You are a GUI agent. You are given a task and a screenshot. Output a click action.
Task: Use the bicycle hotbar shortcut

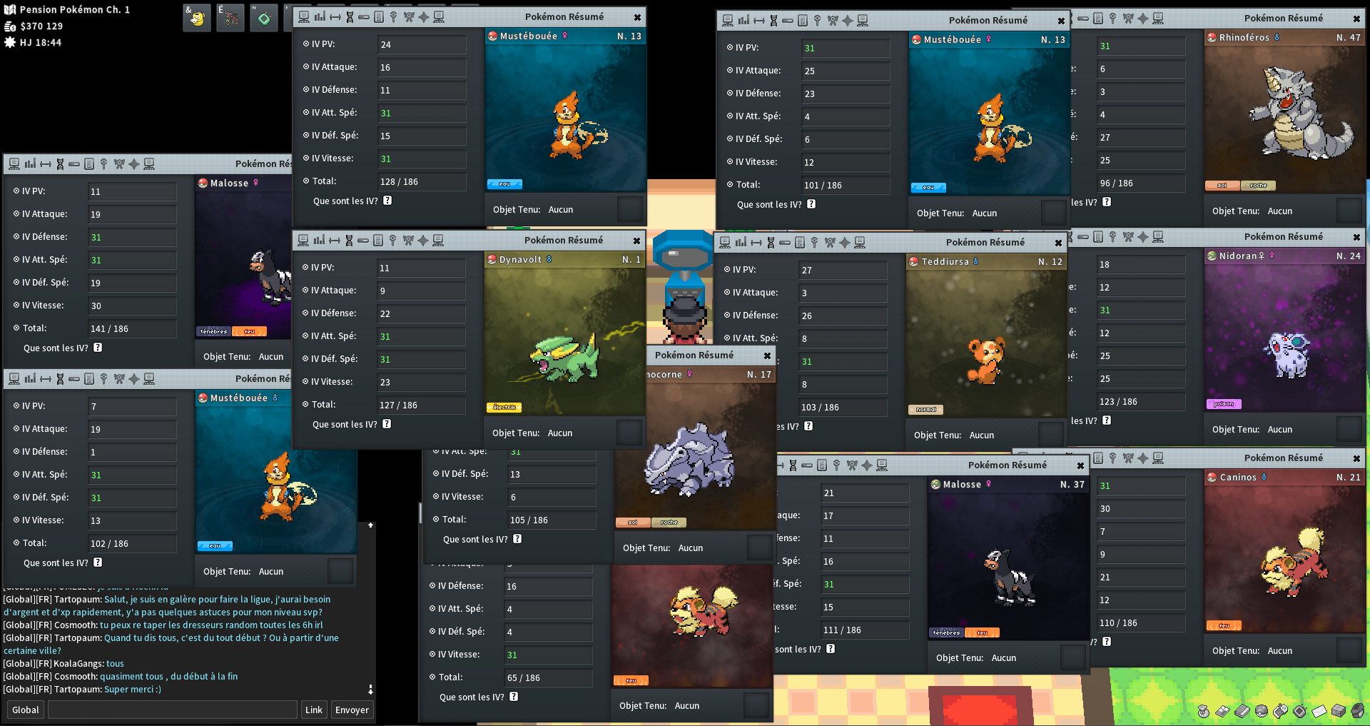230,19
